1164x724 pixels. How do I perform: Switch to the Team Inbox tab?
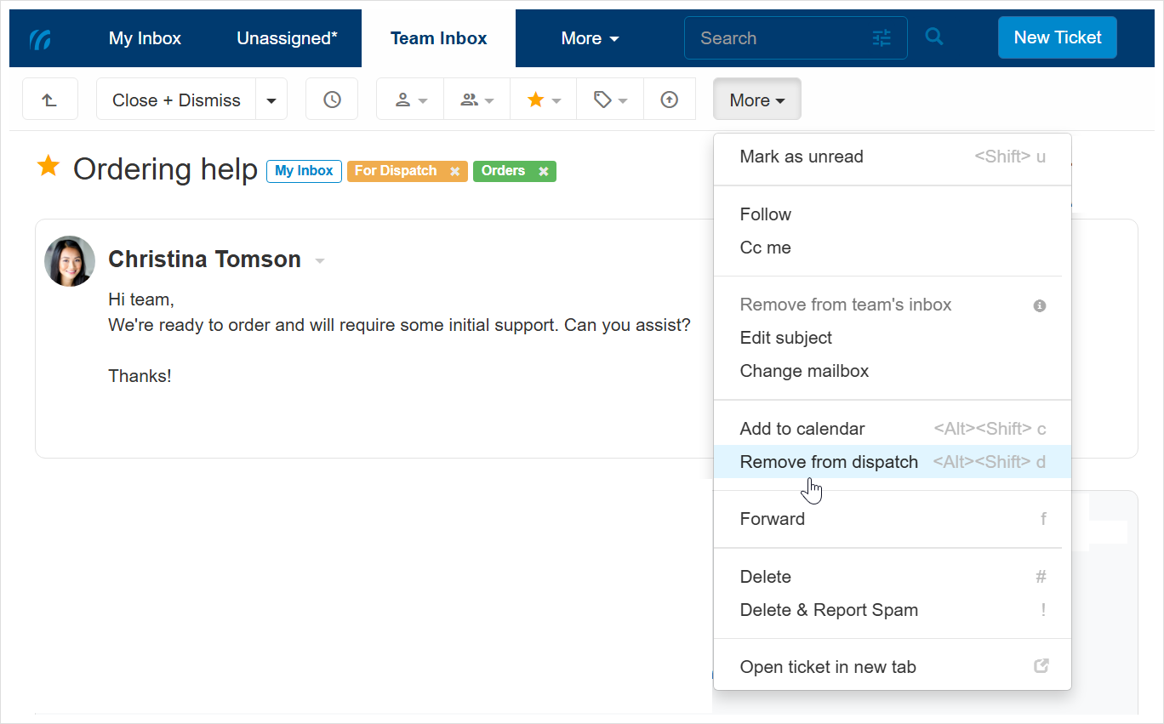pyautogui.click(x=438, y=37)
